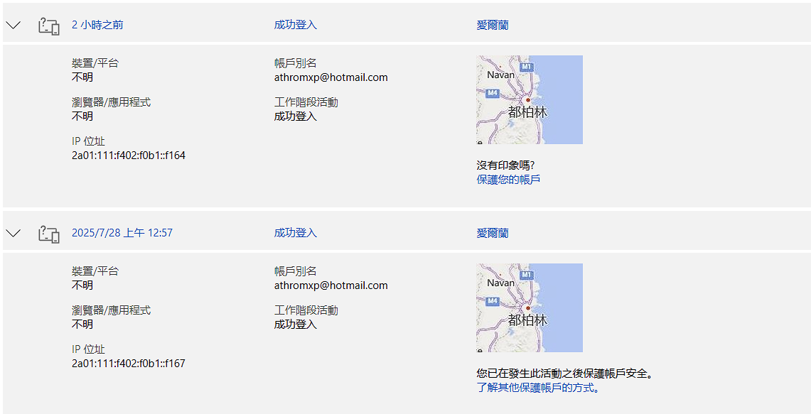Click '帳戶別名' label in the first entry
Image resolution: width=811 pixels, height=414 pixels.
coord(296,64)
